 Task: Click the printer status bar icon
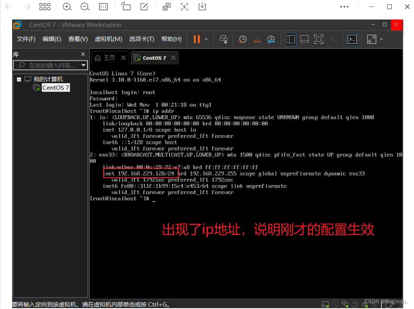355,304
